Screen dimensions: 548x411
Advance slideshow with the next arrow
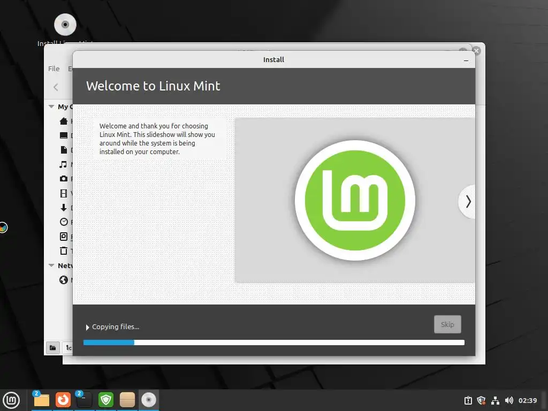coord(468,202)
